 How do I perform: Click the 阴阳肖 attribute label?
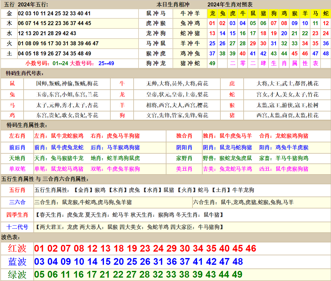tap(184, 148)
